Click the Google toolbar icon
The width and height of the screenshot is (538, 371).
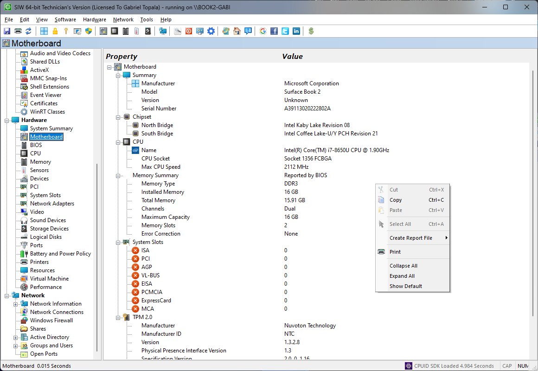[x=263, y=31]
